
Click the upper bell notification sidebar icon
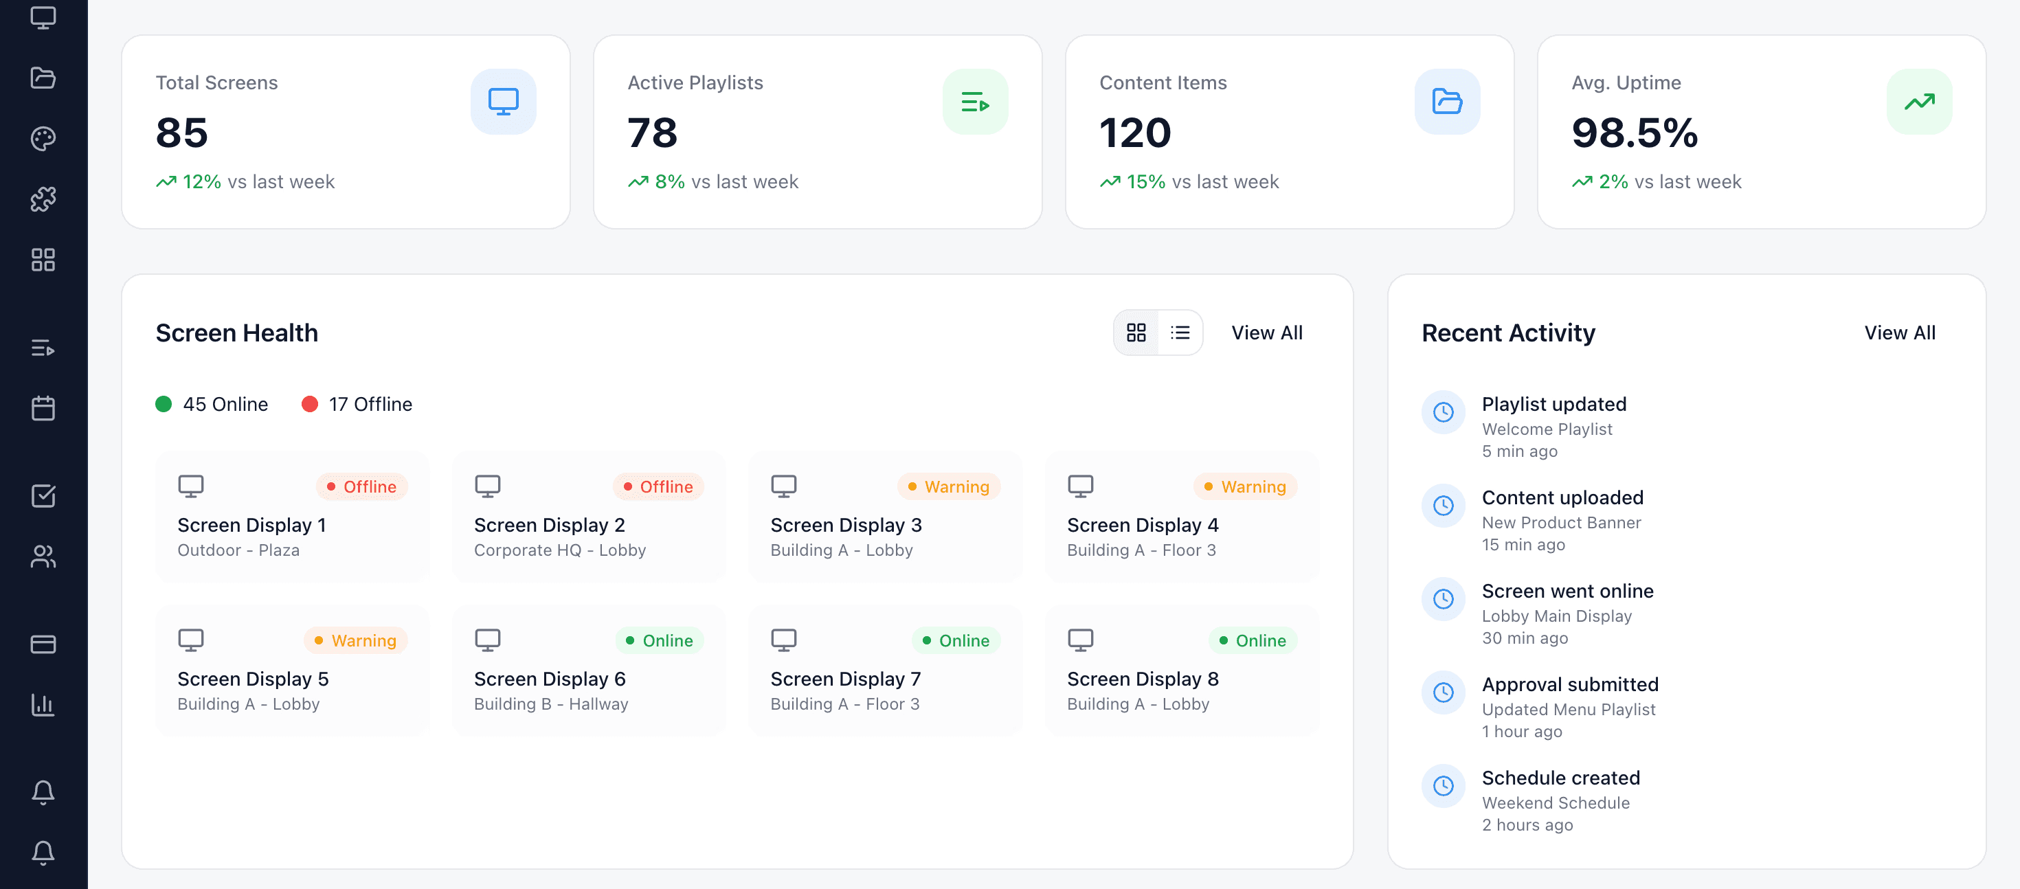coord(43,792)
